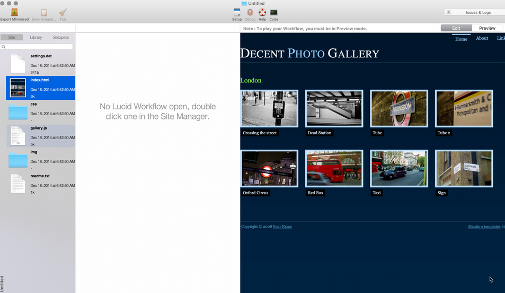Click the Save Snippet toolbar icon
The width and height of the screenshot is (505, 293).
[44, 12]
